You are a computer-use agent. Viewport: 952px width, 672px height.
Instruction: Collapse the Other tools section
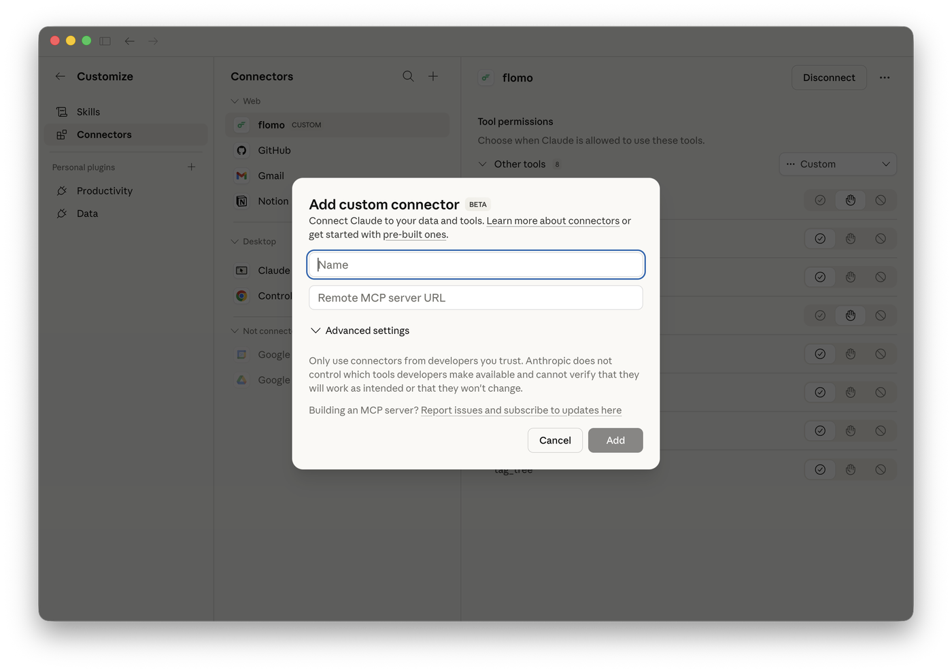tap(482, 164)
